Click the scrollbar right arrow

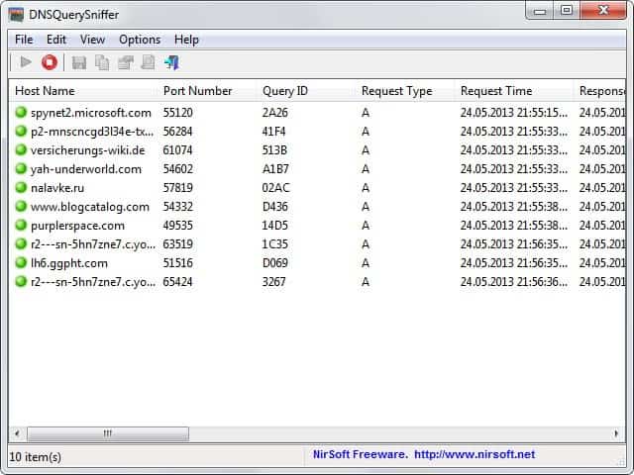[x=616, y=433]
